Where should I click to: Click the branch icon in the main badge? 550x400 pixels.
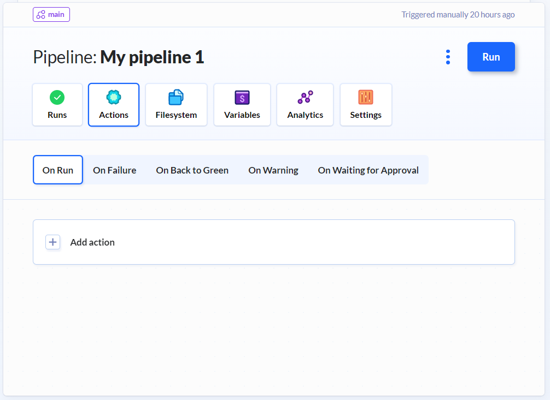[x=41, y=15]
